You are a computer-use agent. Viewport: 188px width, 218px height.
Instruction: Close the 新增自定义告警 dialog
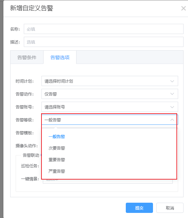click(184, 9)
